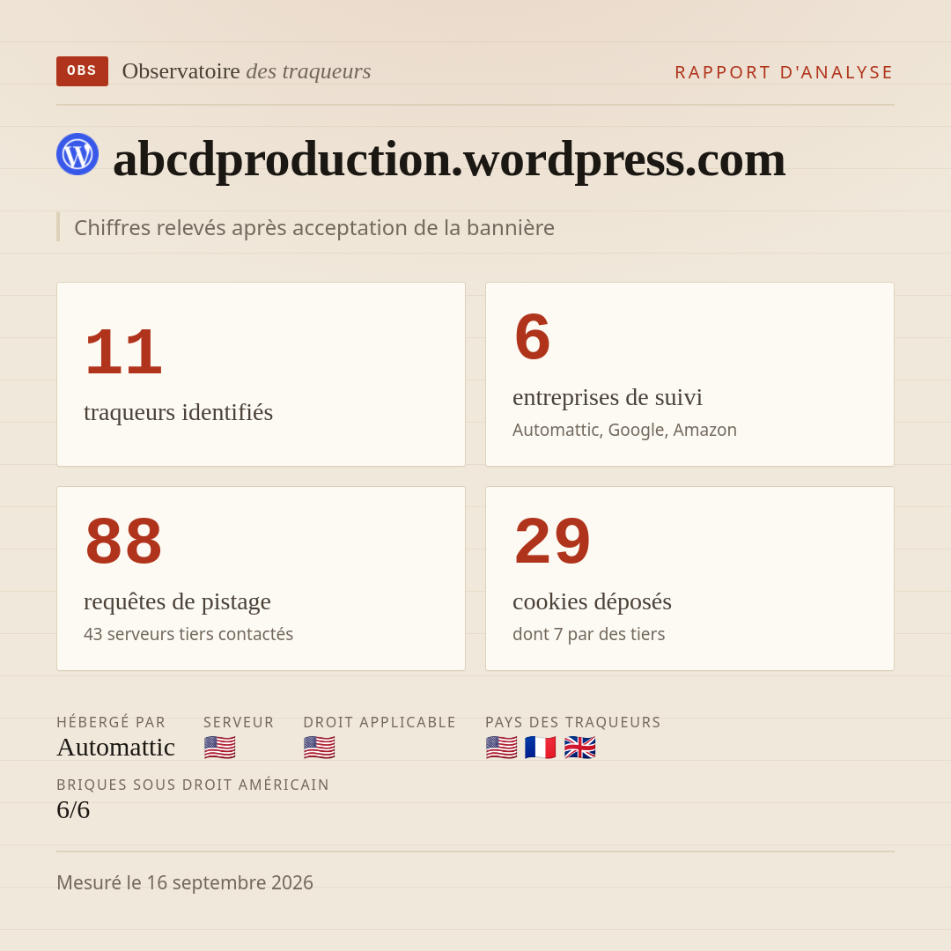Click the 43 serveurs tiers contactés text

point(188,634)
